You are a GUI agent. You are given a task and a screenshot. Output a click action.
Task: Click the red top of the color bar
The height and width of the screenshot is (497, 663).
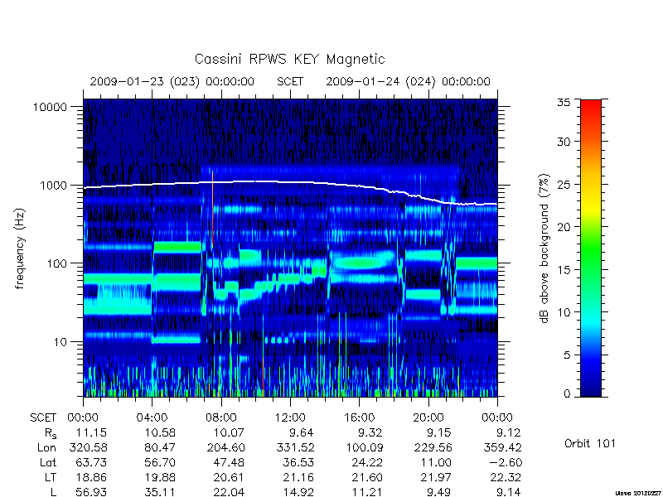(591, 103)
